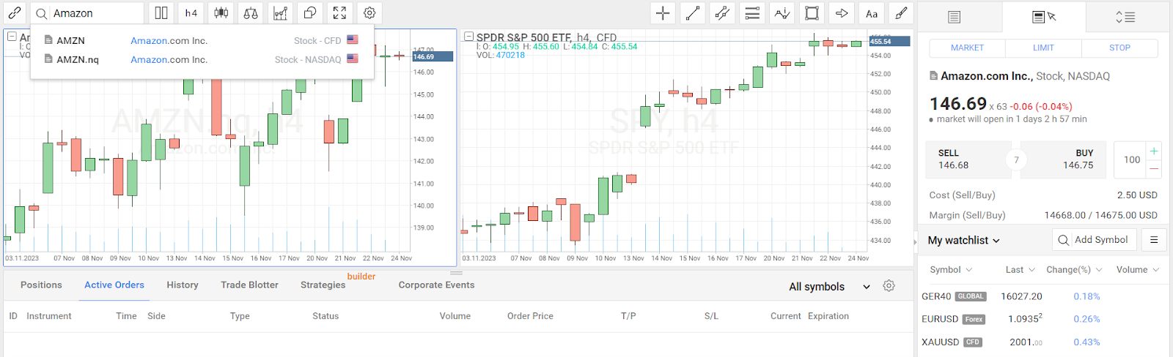Select the horizontal levels drawing tool
The width and height of the screenshot is (1173, 357).
tap(752, 13)
